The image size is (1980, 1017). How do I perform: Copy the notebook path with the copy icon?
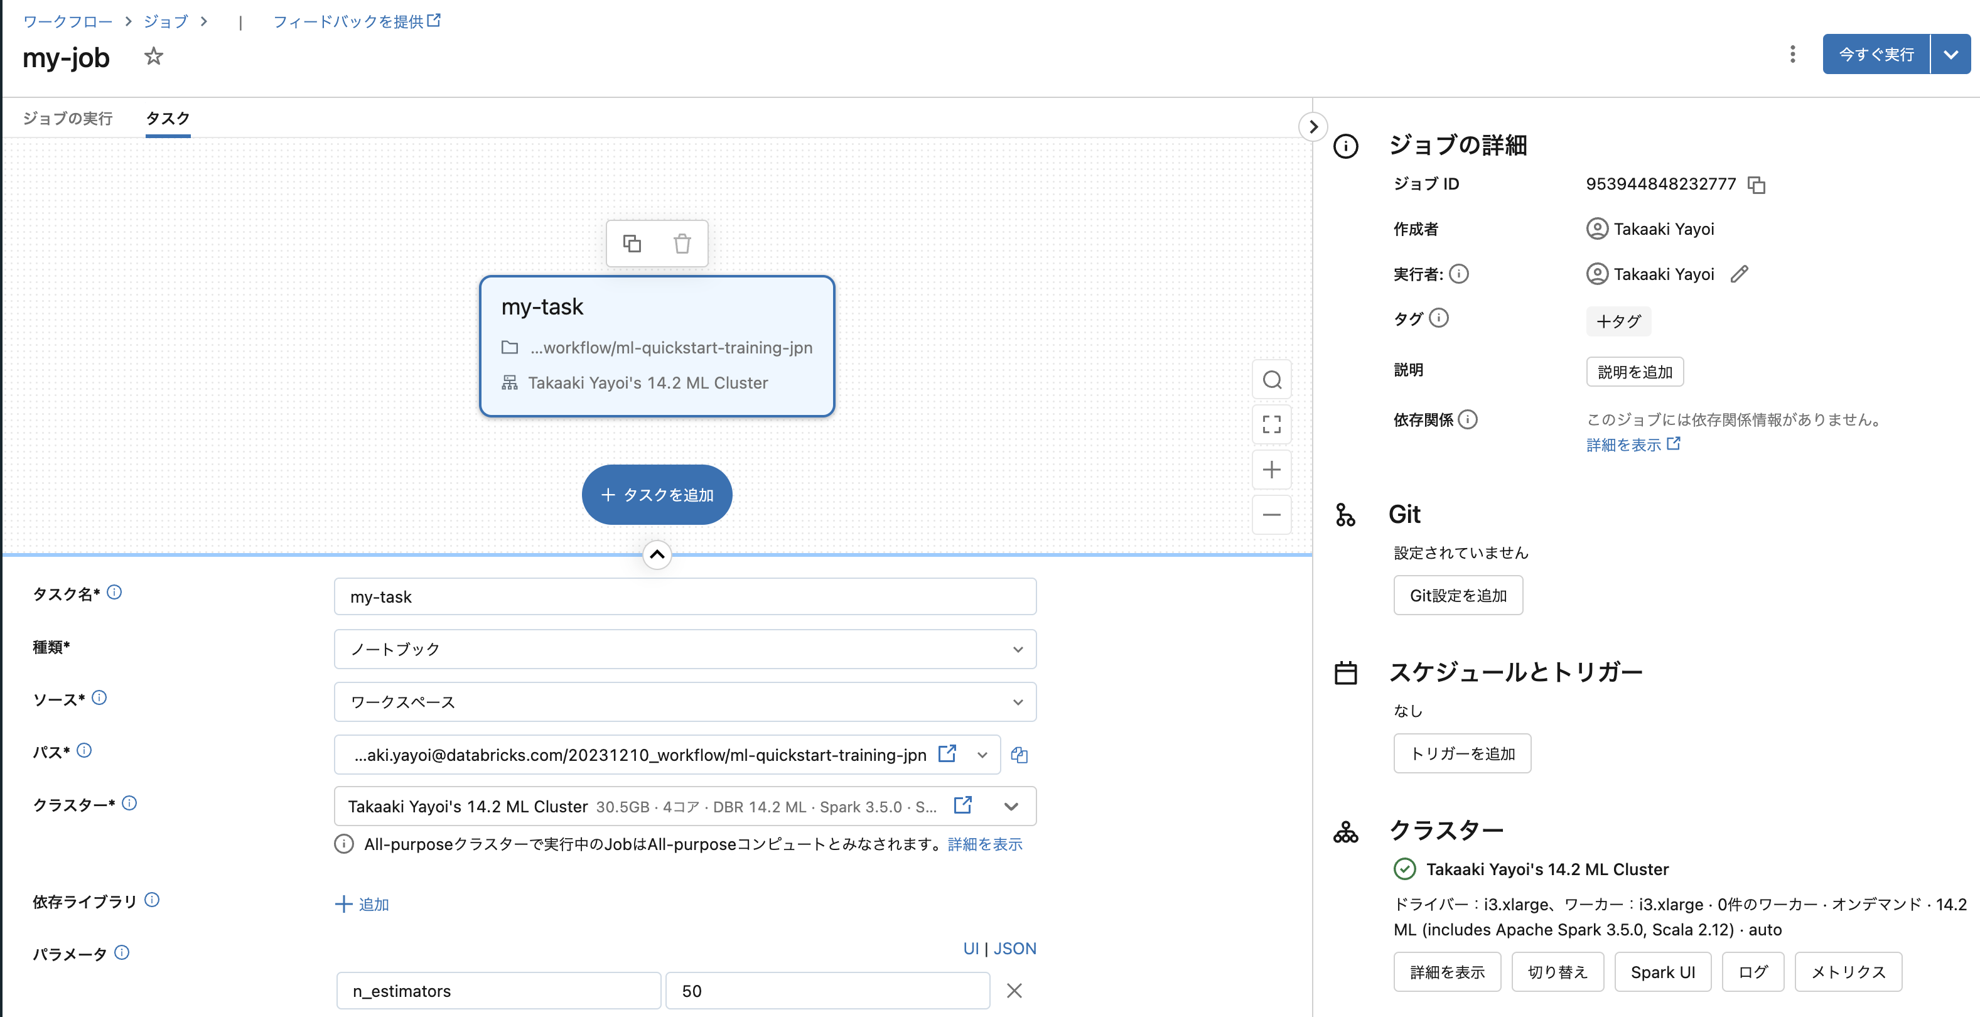coord(1020,755)
